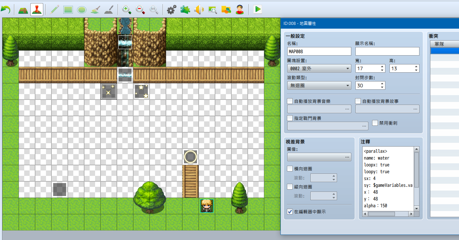
Task: Enable 自動播放背景音樂 checkbox
Action: [x=290, y=101]
